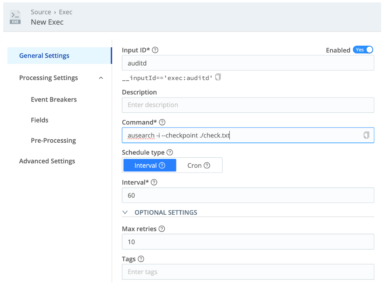This screenshot has width=384, height=283.
Task: Toggle the Enabled switch off
Action: (363, 50)
